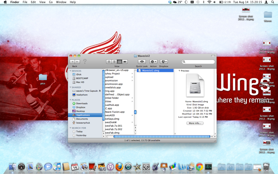Click the disk image preview thumbnail
278x174 pixels.
click(x=195, y=85)
